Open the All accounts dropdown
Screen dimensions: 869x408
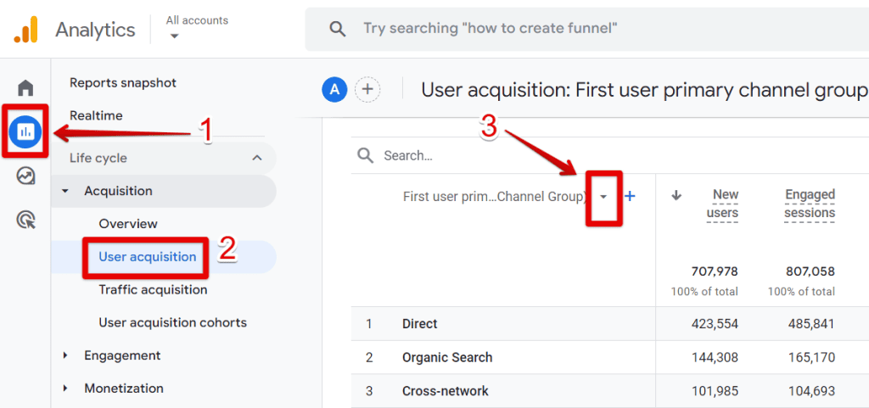[196, 28]
